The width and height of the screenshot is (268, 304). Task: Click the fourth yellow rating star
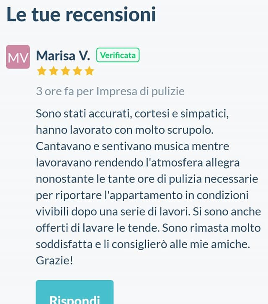pos(77,71)
